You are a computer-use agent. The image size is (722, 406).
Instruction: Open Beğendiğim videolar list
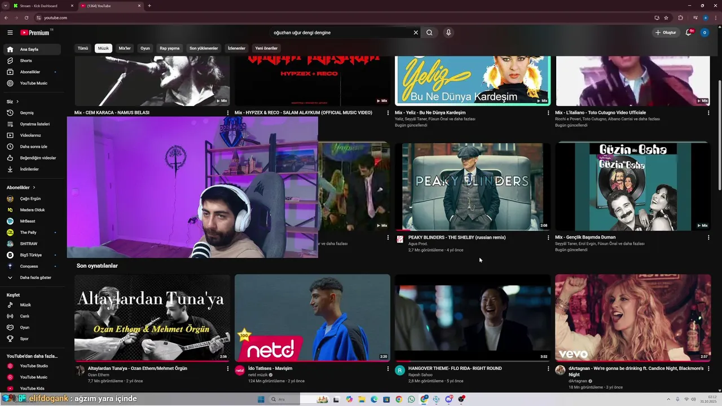coord(32,158)
